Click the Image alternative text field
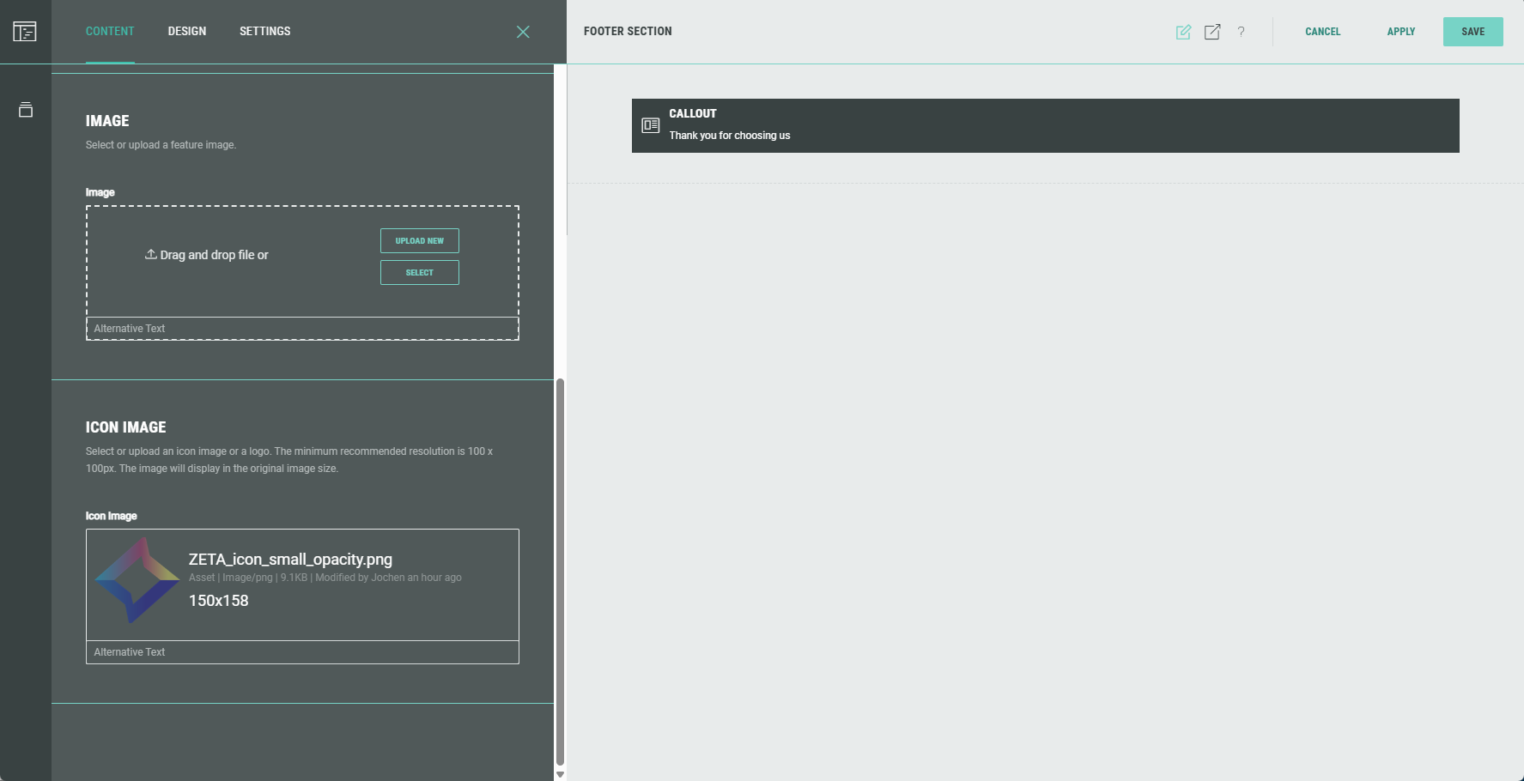Viewport: 1524px width, 781px height. [302, 329]
